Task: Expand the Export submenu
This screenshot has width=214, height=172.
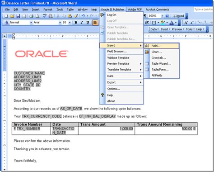Action: click(121, 82)
